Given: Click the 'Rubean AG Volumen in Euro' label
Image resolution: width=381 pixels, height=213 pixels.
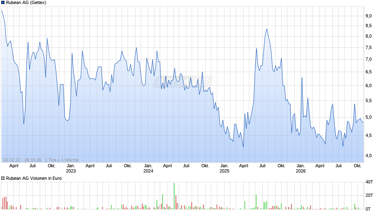Looking at the screenshot, I should [x=34, y=178].
